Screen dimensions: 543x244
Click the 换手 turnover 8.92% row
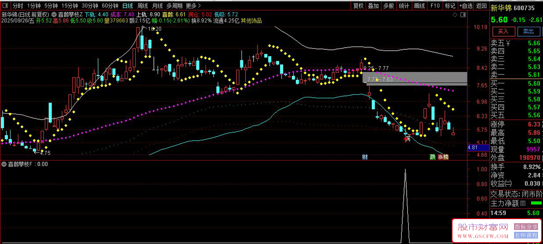coord(516,167)
